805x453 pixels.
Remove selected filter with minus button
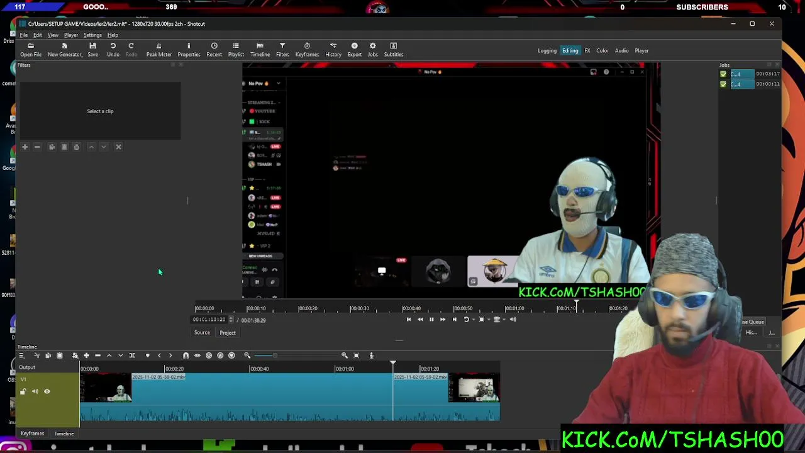37,147
